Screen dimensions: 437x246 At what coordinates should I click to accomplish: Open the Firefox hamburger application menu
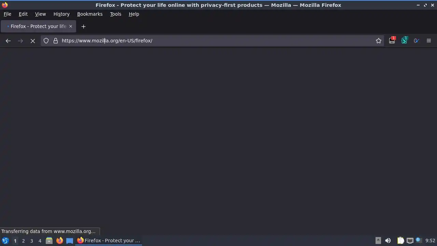(429, 41)
